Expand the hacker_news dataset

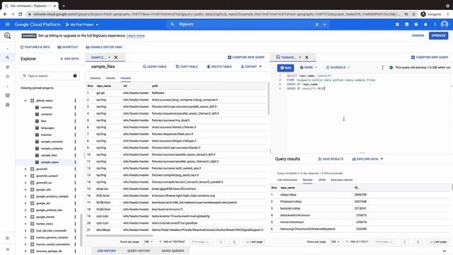point(25,224)
